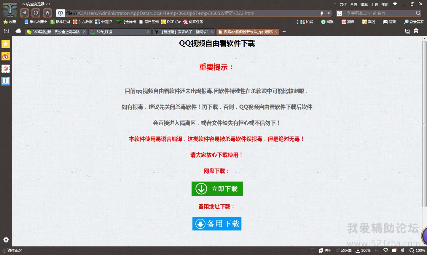Image resolution: width=427 pixels, height=255 pixels.
Task: Click the 翻译 translate button
Action: 348,22
